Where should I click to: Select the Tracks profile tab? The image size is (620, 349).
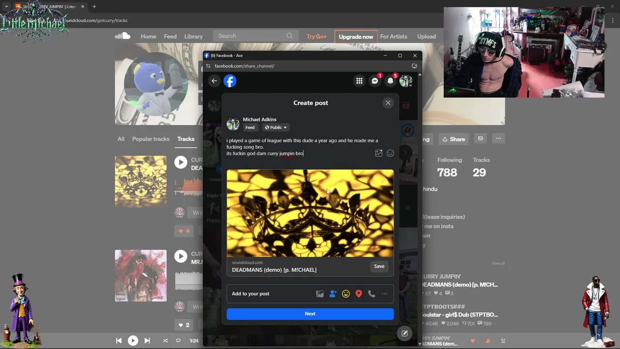[x=186, y=139]
